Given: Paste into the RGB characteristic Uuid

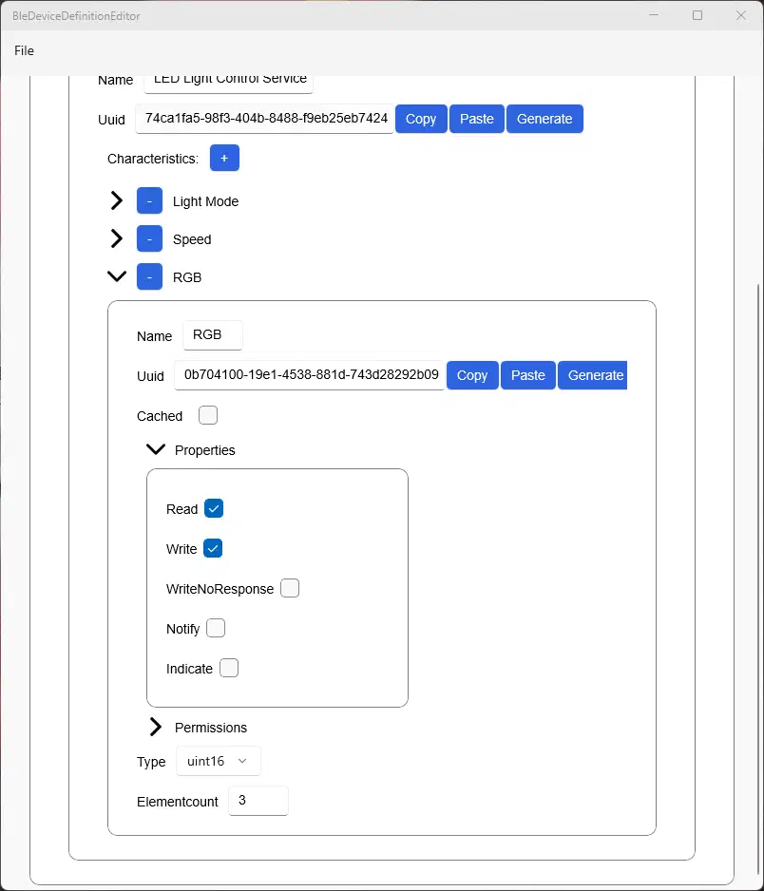Looking at the screenshot, I should click(x=528, y=375).
